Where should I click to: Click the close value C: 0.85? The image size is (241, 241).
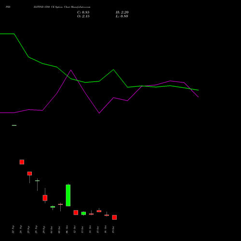point(83,13)
